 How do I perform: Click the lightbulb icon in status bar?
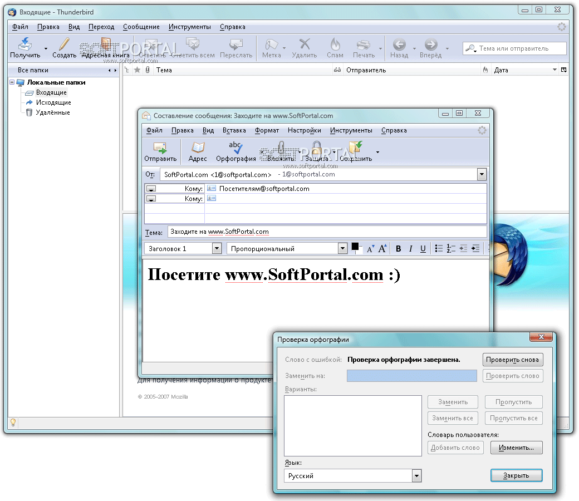(13, 422)
